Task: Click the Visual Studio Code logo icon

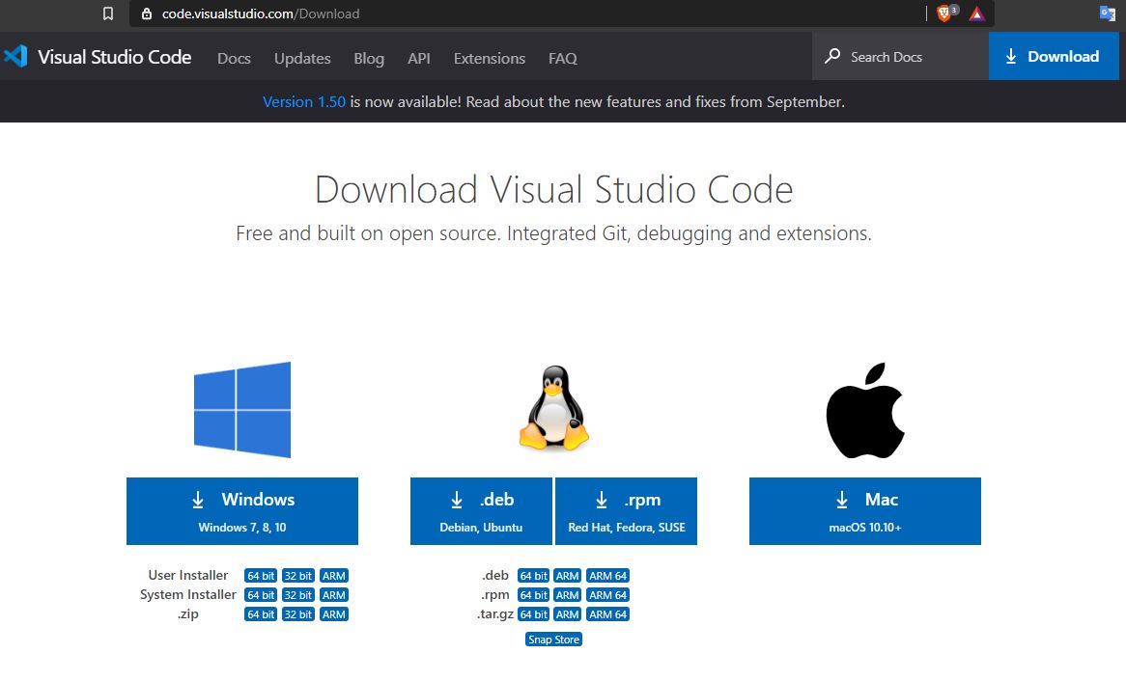Action: [15, 57]
